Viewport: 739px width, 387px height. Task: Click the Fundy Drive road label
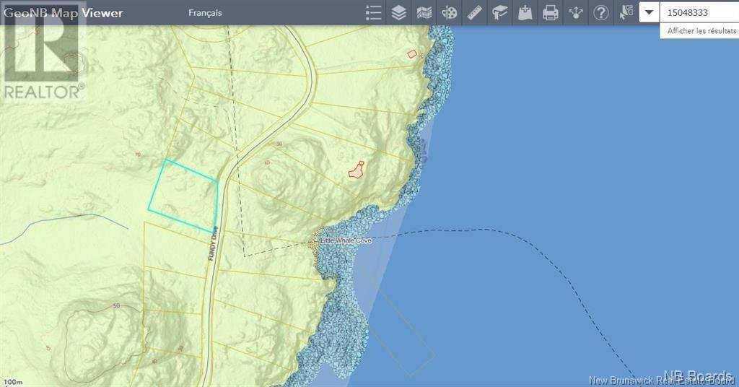[x=213, y=244]
